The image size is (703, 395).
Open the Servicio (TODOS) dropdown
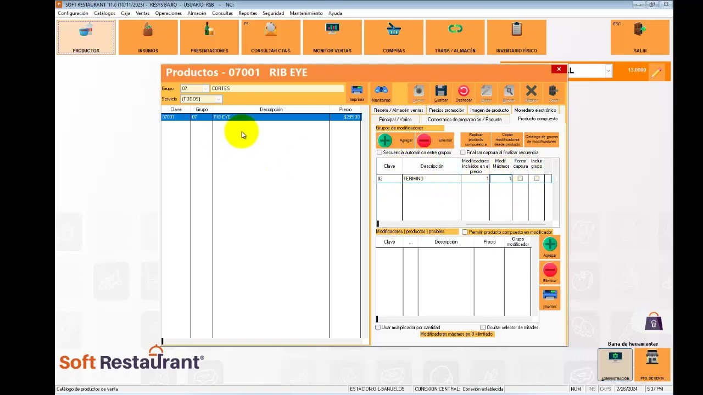pos(218,99)
